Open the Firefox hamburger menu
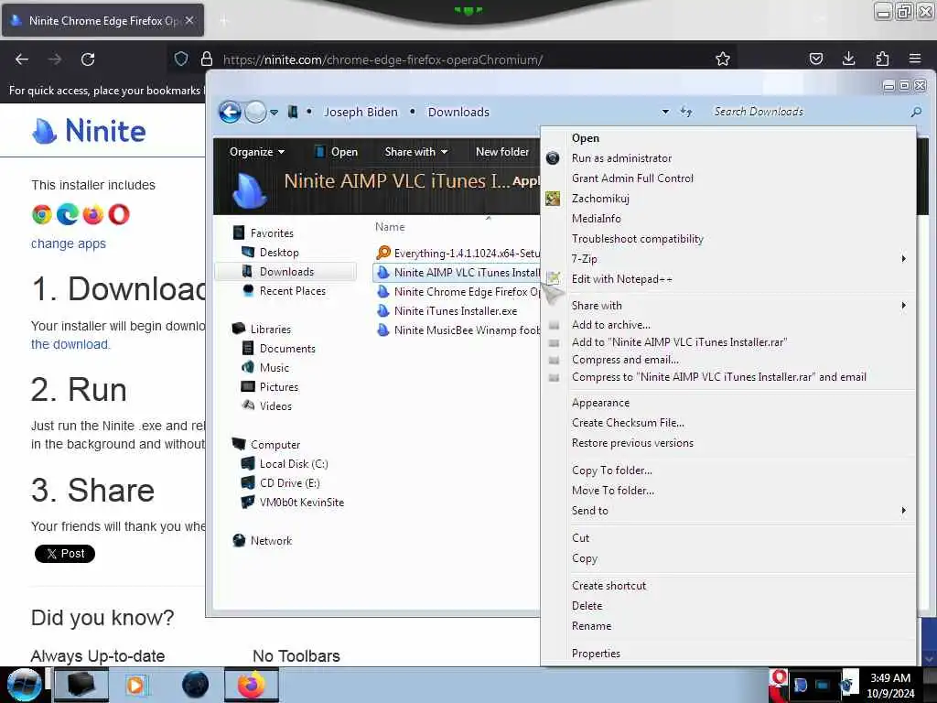 coord(915,59)
